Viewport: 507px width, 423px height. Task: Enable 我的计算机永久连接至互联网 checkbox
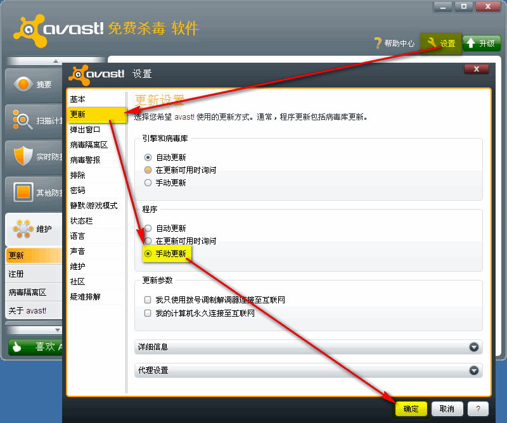(148, 313)
